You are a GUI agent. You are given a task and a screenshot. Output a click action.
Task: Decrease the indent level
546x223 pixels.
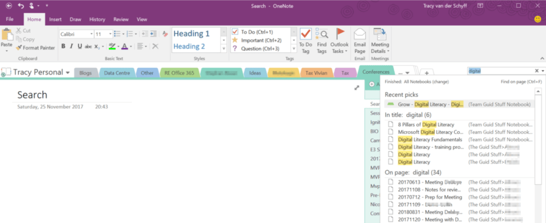click(144, 34)
